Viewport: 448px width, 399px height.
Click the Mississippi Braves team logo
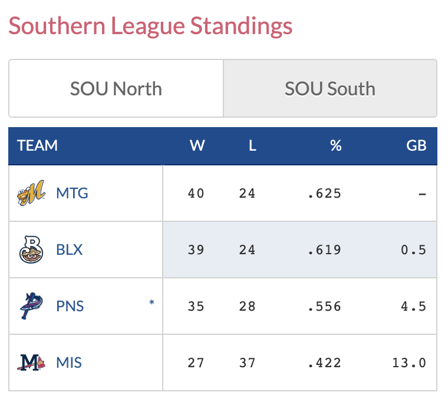click(31, 363)
